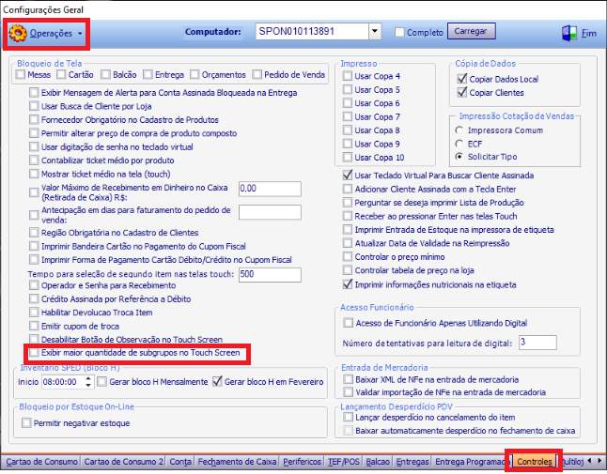
Task: Increase Inicio time with up spinner arrow
Action: [x=88, y=378]
